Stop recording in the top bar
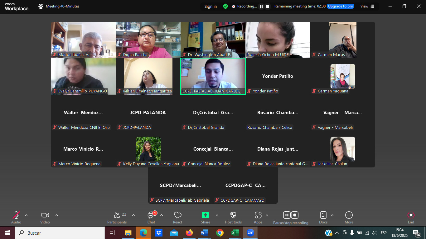This screenshot has height=239, width=426. [268, 6]
